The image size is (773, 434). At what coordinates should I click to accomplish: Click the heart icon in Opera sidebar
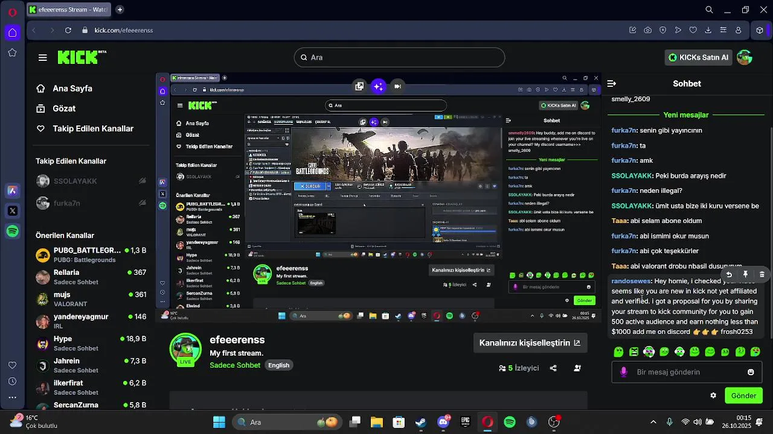[12, 365]
